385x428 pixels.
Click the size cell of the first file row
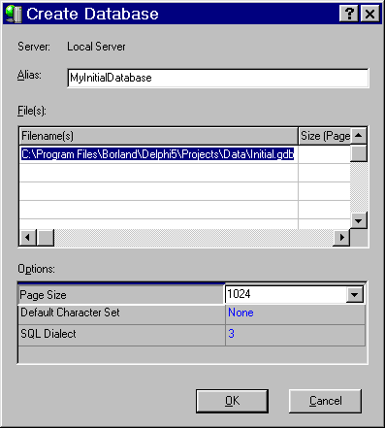click(x=324, y=154)
